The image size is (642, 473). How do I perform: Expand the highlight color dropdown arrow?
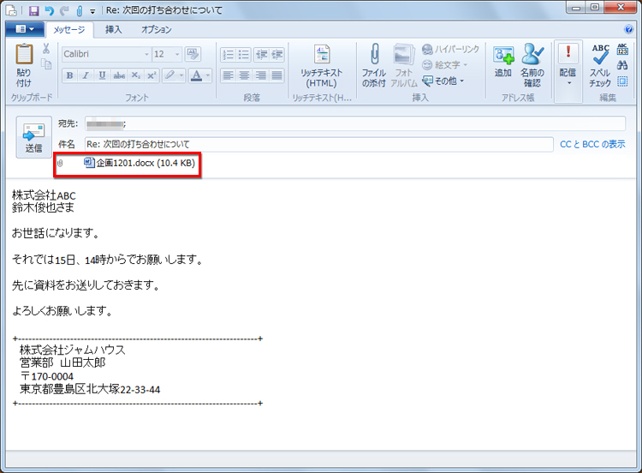181,75
